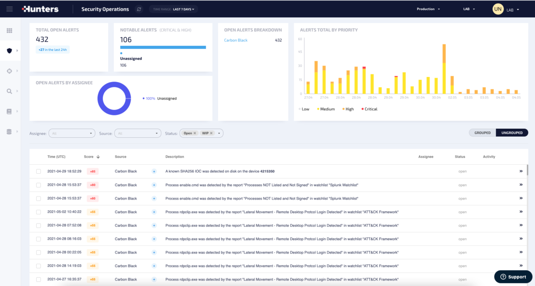The width and height of the screenshot is (535, 286).
Task: Sort alerts by the Score column
Action: (x=91, y=156)
